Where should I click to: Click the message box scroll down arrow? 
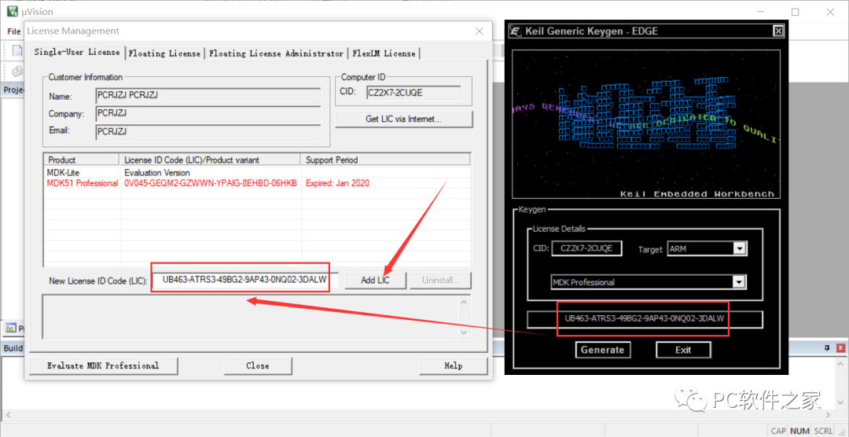pyautogui.click(x=464, y=332)
